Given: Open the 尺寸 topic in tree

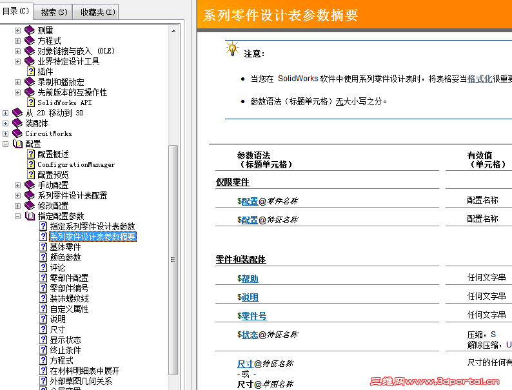Looking at the screenshot, I should tap(57, 329).
